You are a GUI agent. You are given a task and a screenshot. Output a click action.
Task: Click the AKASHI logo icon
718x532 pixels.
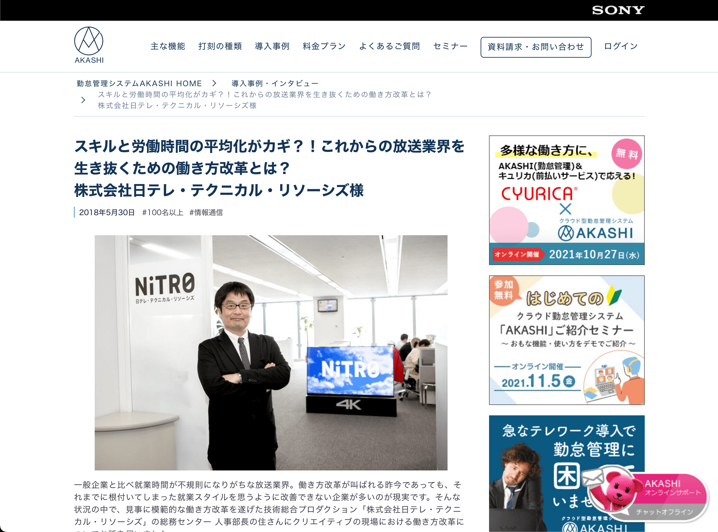tap(89, 45)
